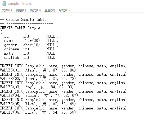Click the english int NULL line
144x120 pixels.
pyautogui.click(x=30, y=57)
